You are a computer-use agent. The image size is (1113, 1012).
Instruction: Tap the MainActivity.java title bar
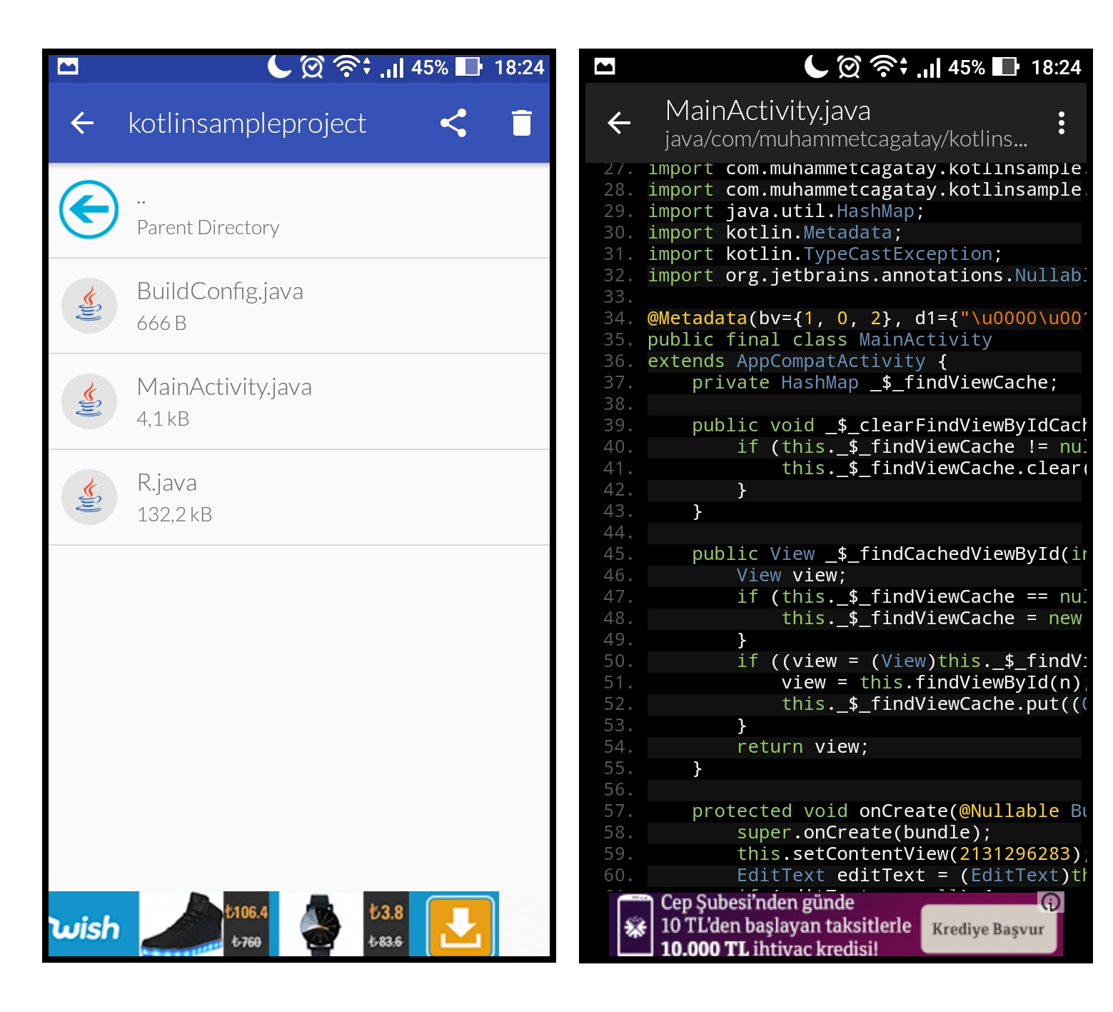pyautogui.click(x=767, y=110)
